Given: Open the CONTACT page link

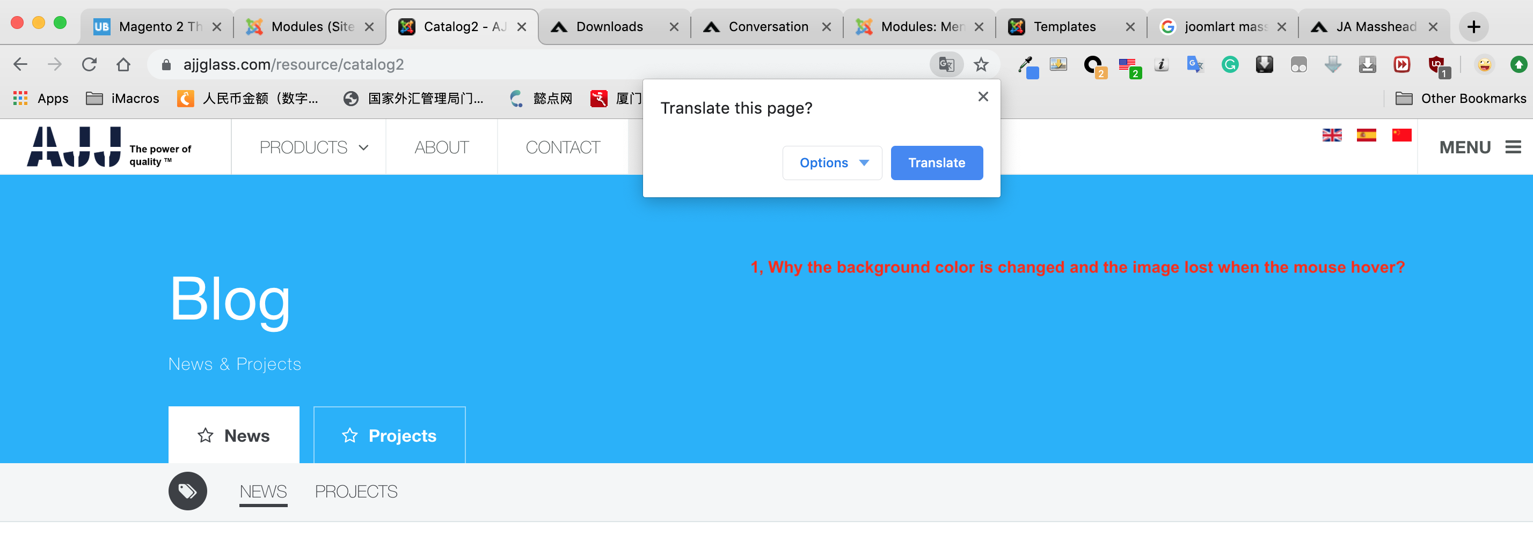Looking at the screenshot, I should pyautogui.click(x=563, y=147).
